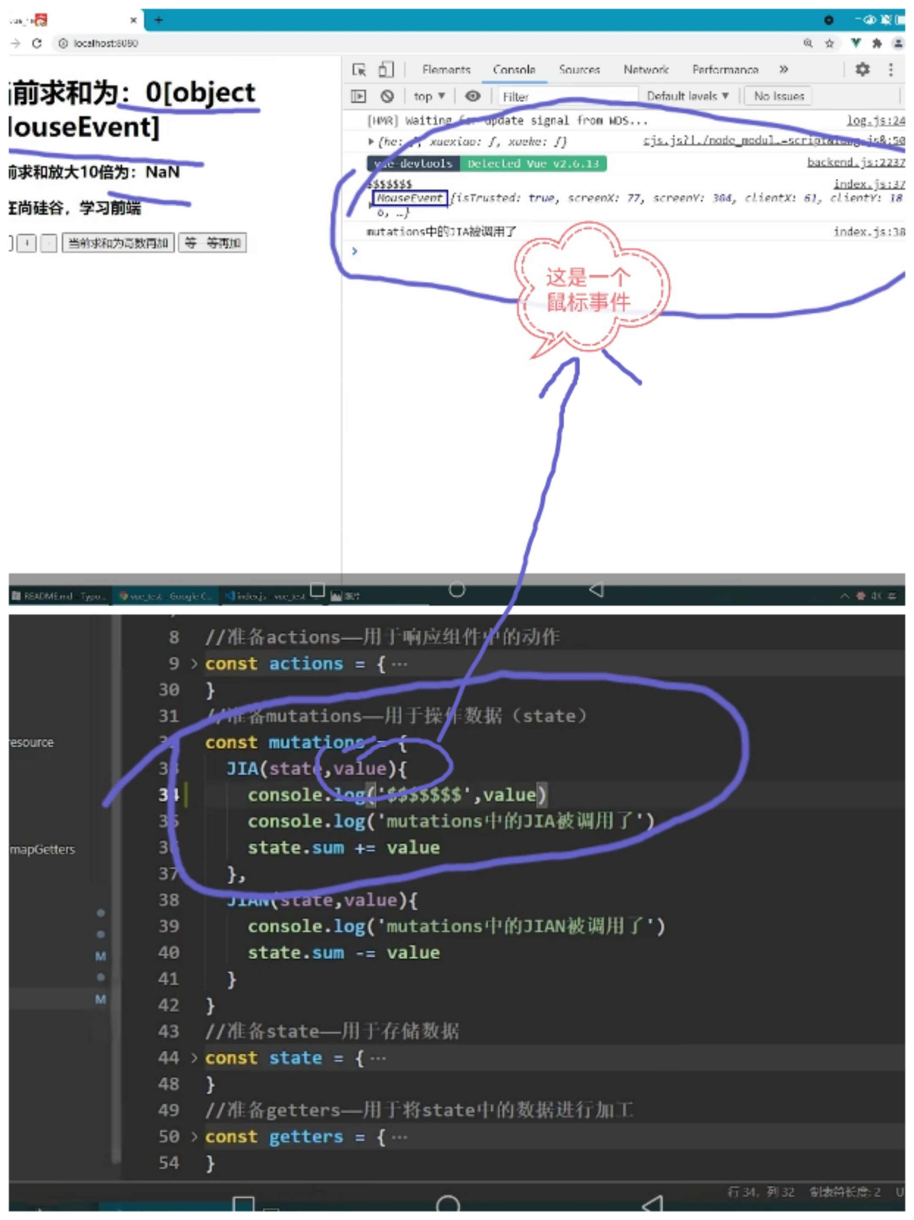The width and height of the screenshot is (914, 1220).
Task: Clear the console with ban icon
Action: [387, 97]
